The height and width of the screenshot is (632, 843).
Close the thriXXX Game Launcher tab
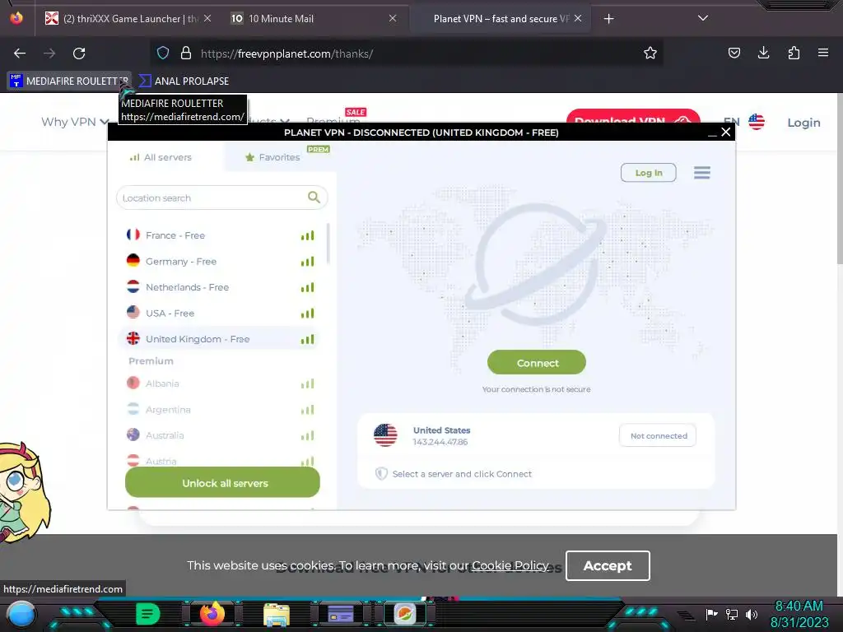pos(207,18)
